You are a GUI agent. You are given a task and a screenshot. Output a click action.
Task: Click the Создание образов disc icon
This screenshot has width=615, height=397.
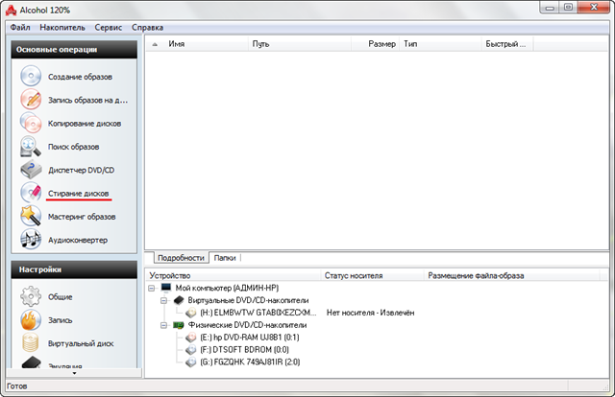31,76
